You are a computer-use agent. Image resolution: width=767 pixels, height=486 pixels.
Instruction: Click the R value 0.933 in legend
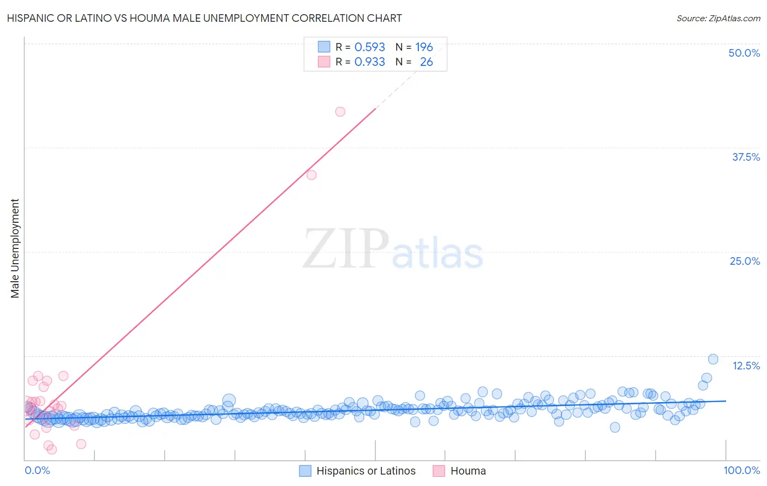coord(370,62)
